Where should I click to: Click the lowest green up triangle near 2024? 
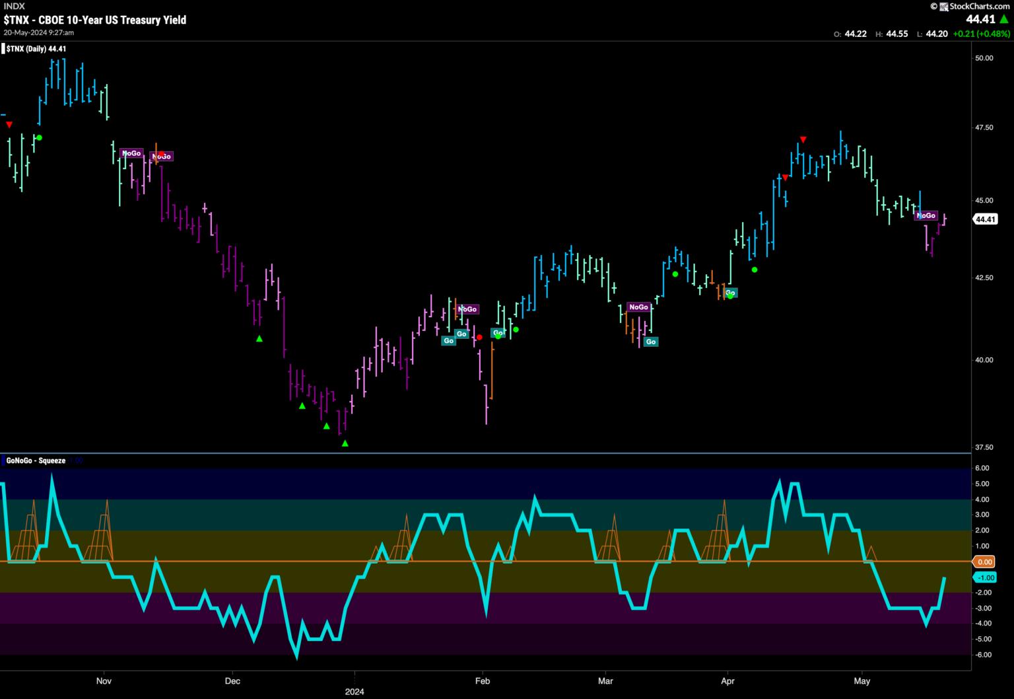tap(345, 443)
